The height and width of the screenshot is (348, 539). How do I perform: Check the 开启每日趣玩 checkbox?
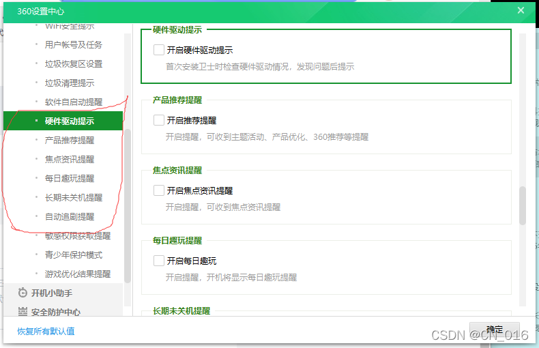tap(158, 261)
